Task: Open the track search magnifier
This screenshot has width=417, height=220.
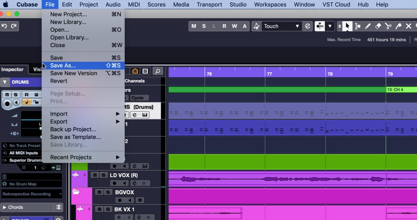Action: [x=158, y=71]
